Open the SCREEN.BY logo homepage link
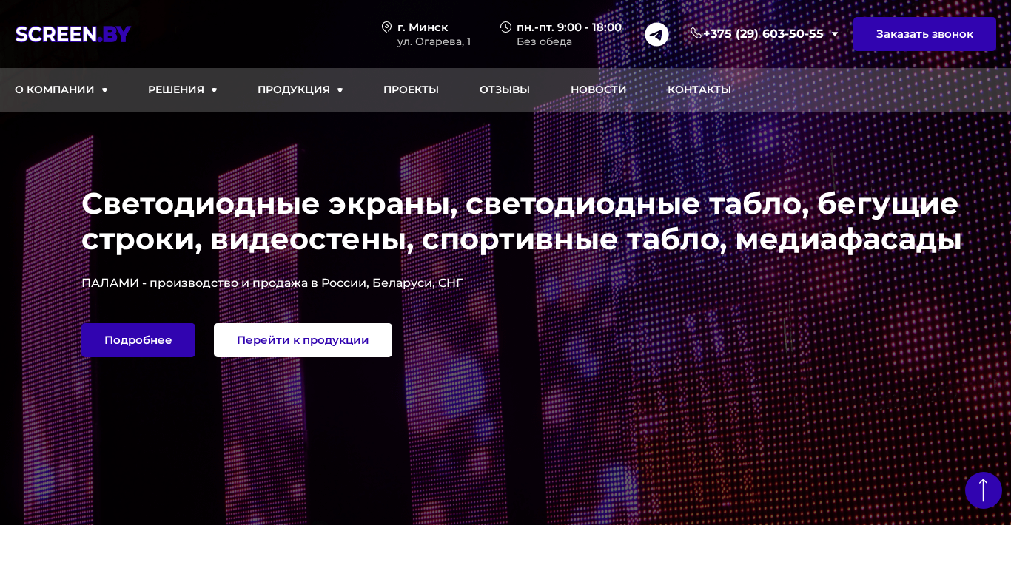 [x=73, y=34]
